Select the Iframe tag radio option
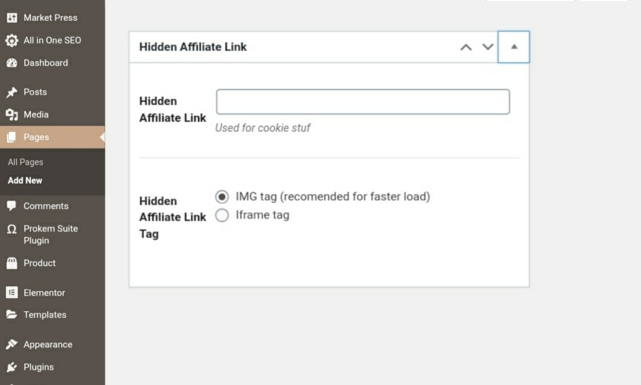The image size is (641, 385). click(x=222, y=216)
